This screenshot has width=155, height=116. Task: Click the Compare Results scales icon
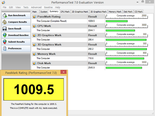point(5,22)
